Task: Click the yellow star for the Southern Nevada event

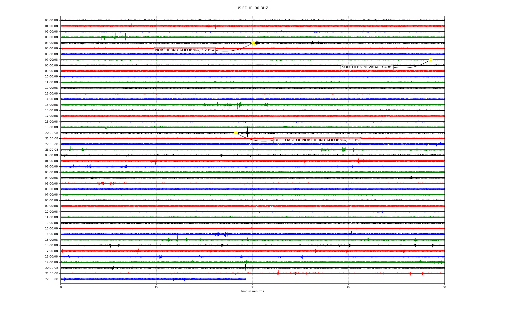Action: tap(431, 60)
